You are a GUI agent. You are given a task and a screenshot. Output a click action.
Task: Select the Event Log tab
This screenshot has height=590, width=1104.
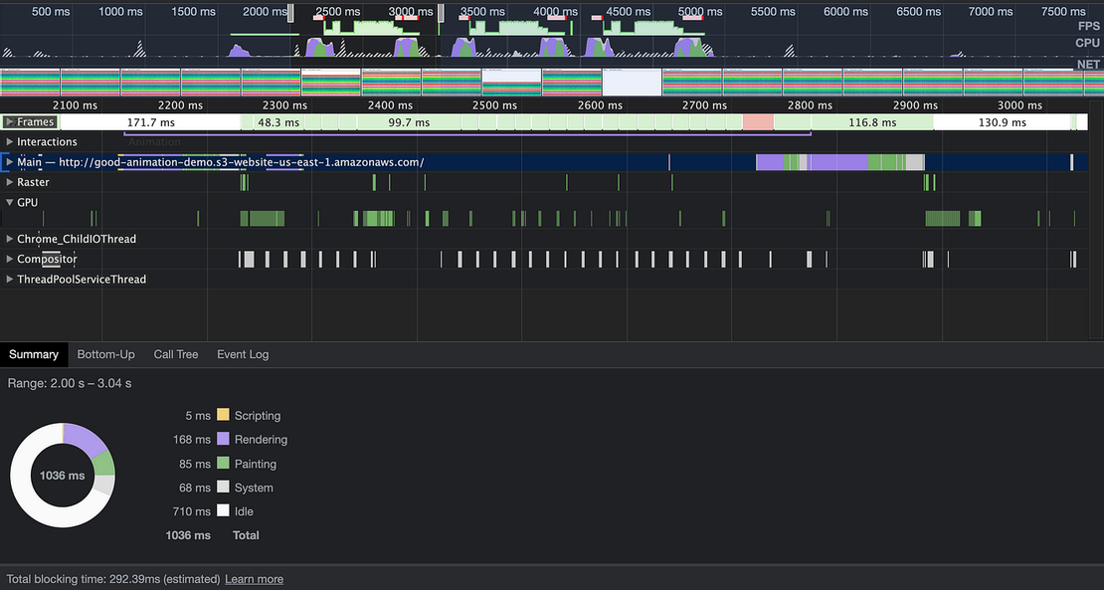coord(243,354)
